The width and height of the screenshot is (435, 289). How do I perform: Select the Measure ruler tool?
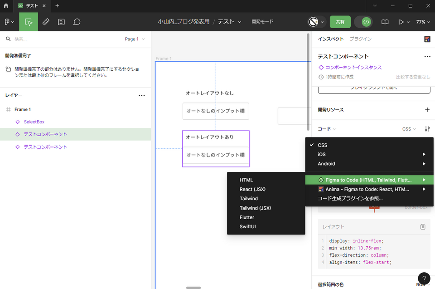pyautogui.click(x=46, y=22)
